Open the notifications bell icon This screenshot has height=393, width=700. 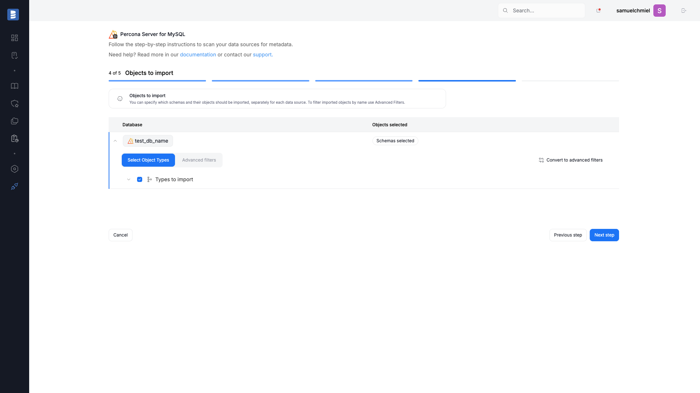598,11
